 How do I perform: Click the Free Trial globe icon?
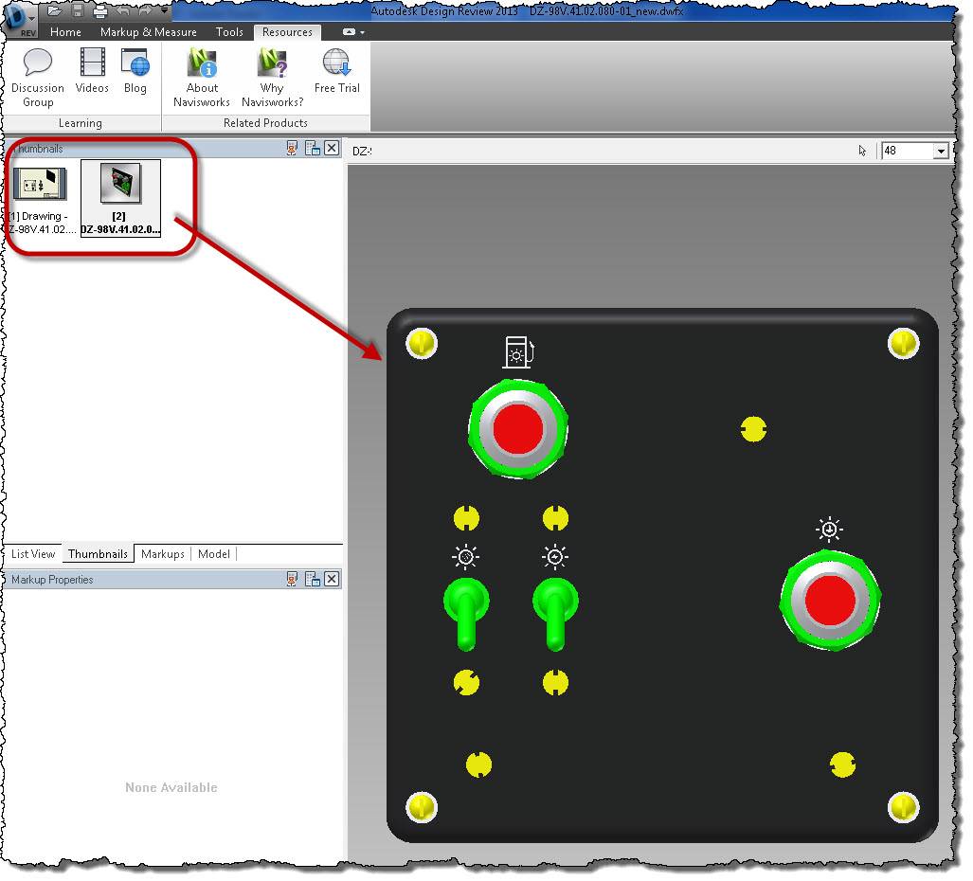click(x=336, y=63)
